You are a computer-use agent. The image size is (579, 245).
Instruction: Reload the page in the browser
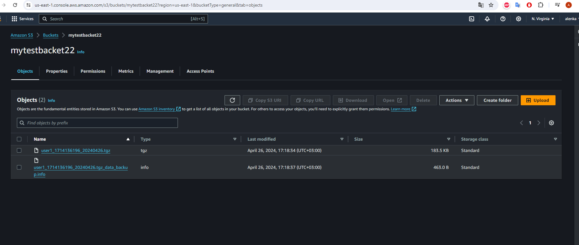click(x=15, y=5)
